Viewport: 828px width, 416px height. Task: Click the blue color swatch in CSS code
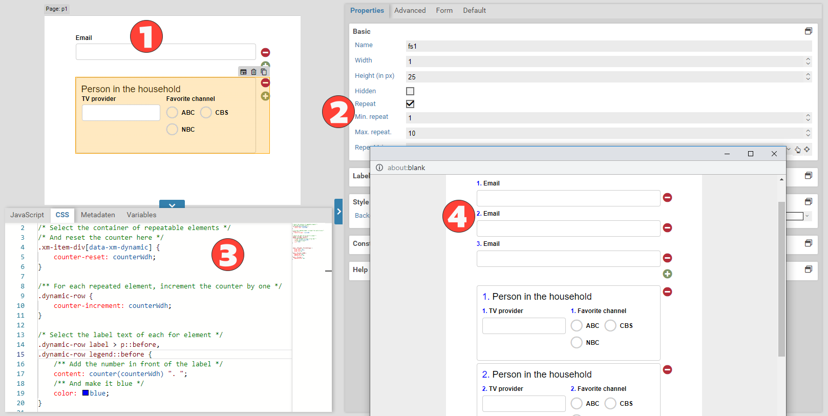pos(86,393)
